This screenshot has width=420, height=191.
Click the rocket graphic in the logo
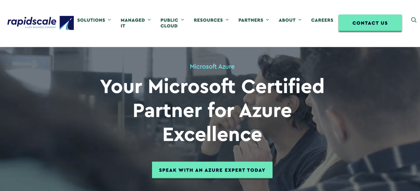[x=67, y=22]
